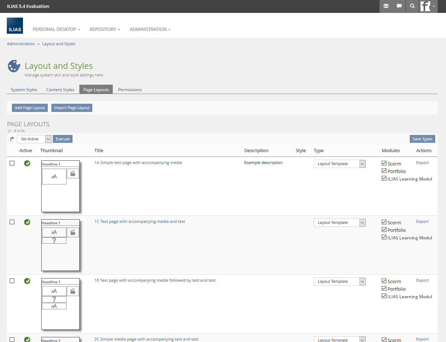Uncheck Scorm module for 1A layout
Image resolution: width=446 pixels, height=342 pixels.
click(x=384, y=163)
